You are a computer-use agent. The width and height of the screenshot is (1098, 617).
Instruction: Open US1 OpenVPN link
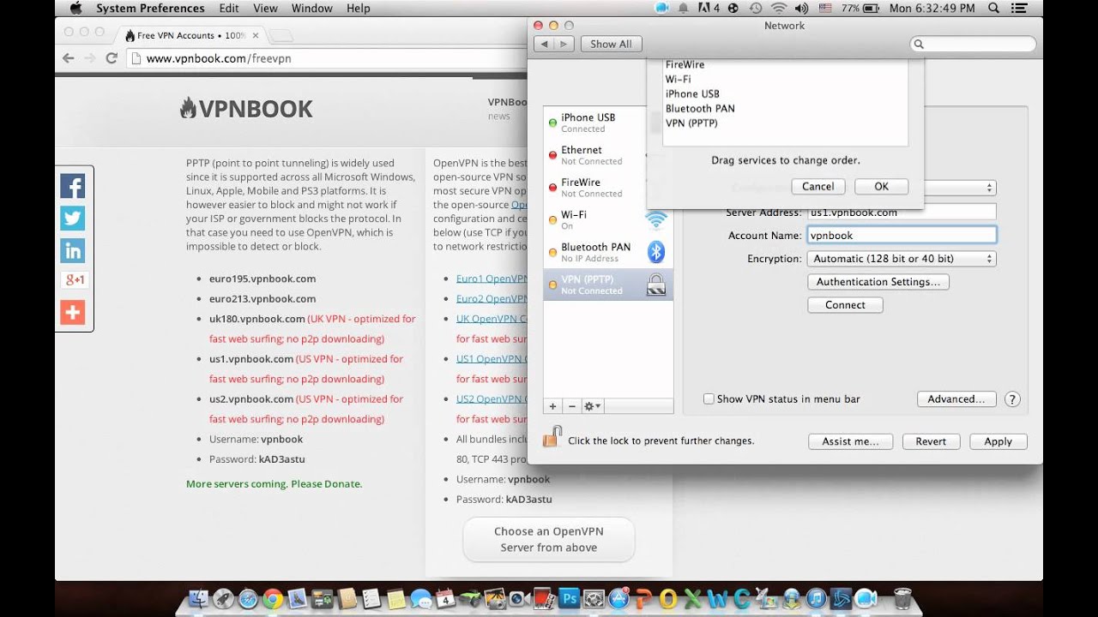point(492,359)
